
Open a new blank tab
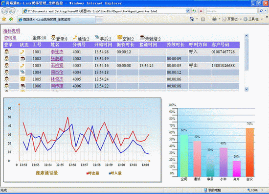click(x=99, y=20)
